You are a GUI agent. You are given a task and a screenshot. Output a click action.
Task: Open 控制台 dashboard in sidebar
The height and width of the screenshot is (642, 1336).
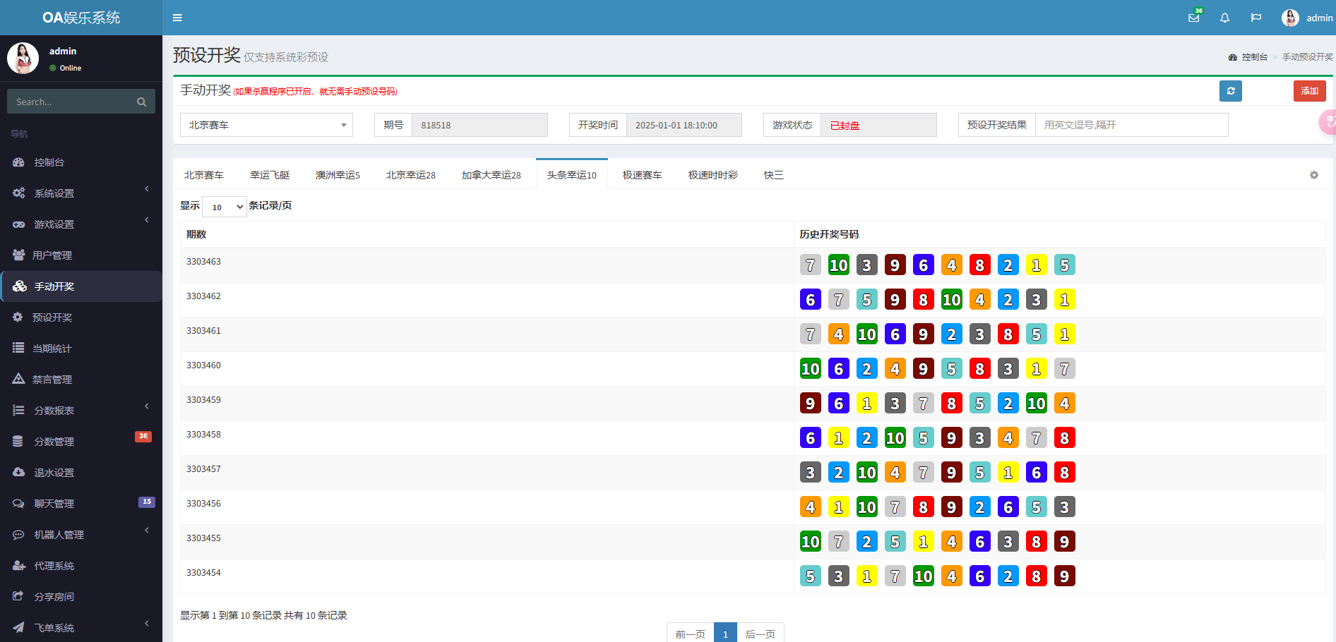49,162
